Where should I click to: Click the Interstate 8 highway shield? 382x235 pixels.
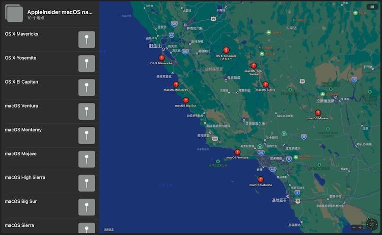[297, 193]
